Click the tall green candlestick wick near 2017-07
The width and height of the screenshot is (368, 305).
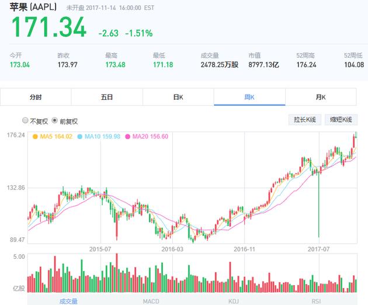(319, 205)
